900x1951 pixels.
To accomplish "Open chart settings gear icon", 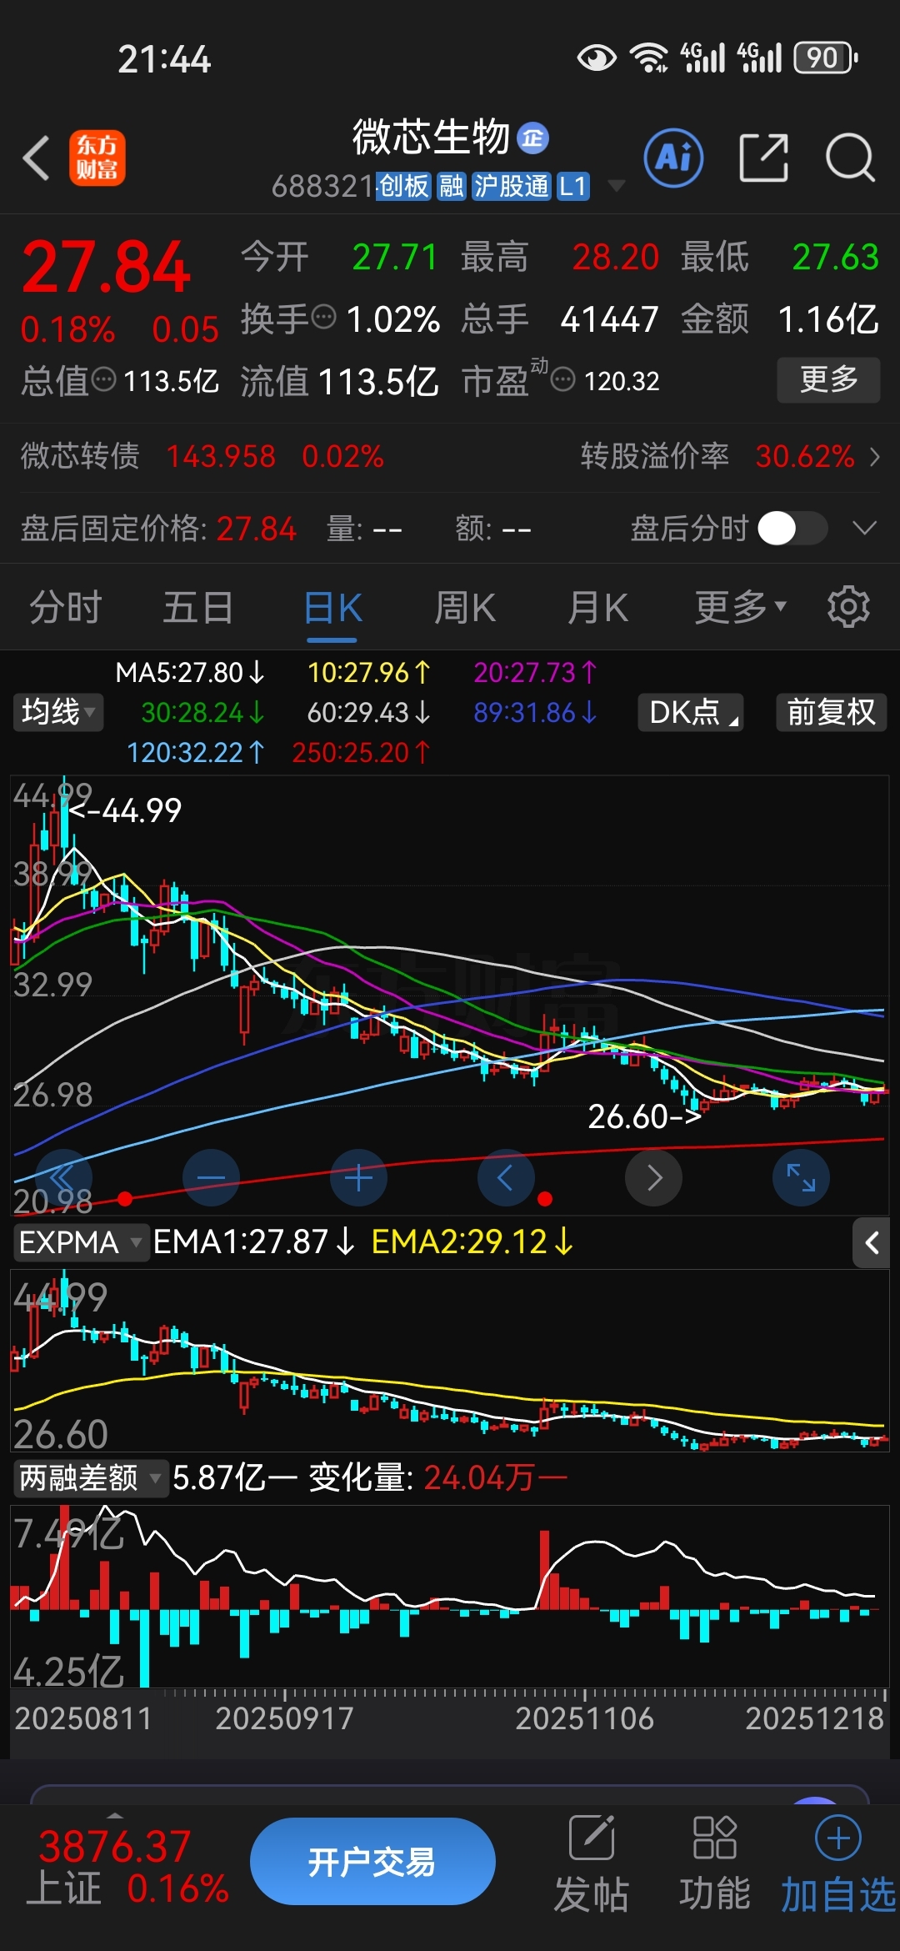I will (848, 607).
